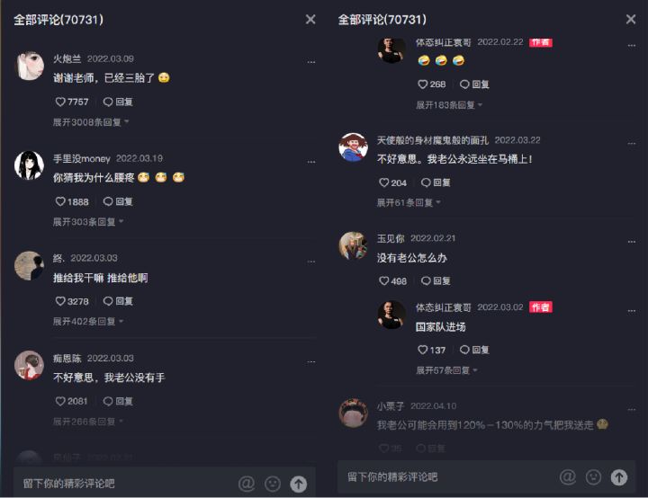Send comment with left panel arrow button
Image resolution: width=648 pixels, height=498 pixels.
pos(299,484)
